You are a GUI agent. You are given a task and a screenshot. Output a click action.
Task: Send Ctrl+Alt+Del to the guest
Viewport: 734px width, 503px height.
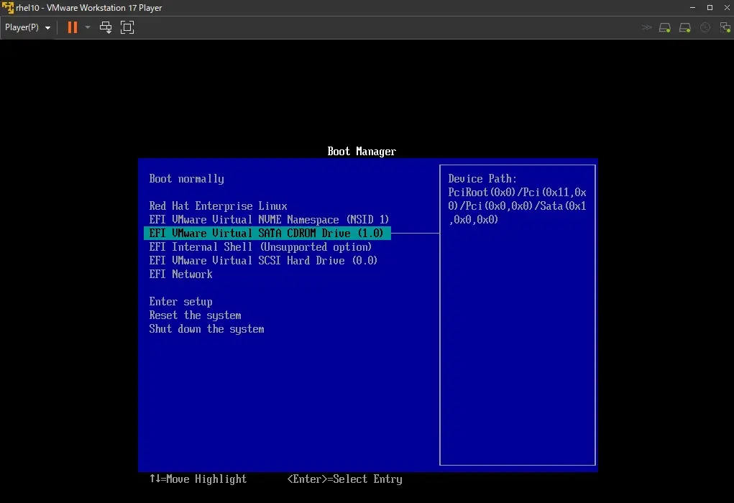(106, 27)
